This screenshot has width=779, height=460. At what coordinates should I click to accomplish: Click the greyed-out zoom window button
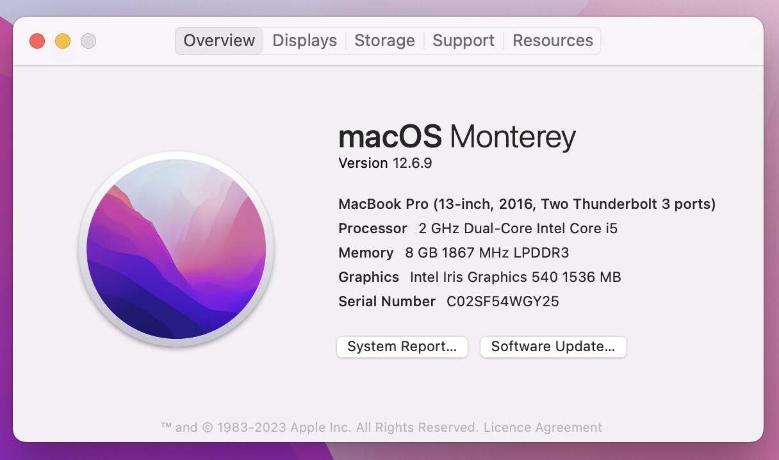point(88,41)
